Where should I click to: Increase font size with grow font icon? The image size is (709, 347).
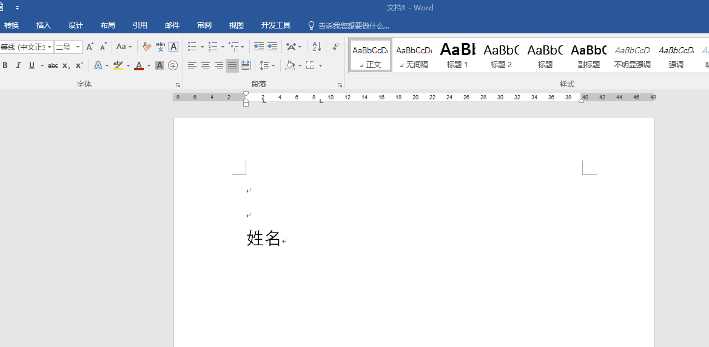point(90,47)
